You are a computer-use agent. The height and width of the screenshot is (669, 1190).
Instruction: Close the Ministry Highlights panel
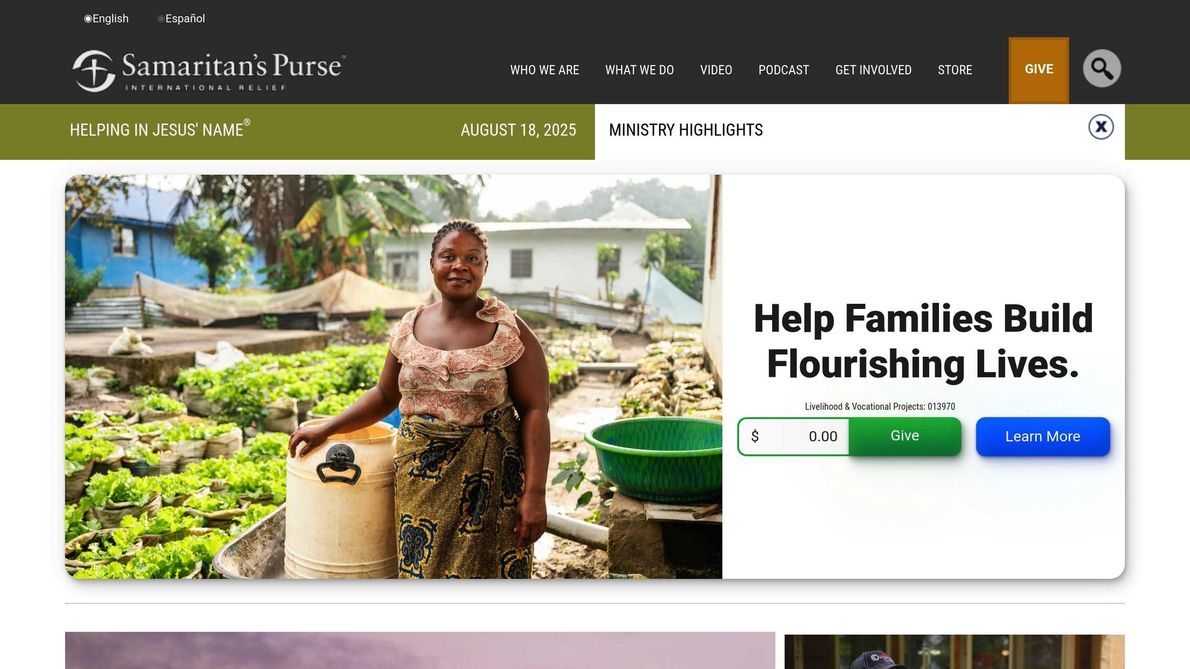(1101, 127)
